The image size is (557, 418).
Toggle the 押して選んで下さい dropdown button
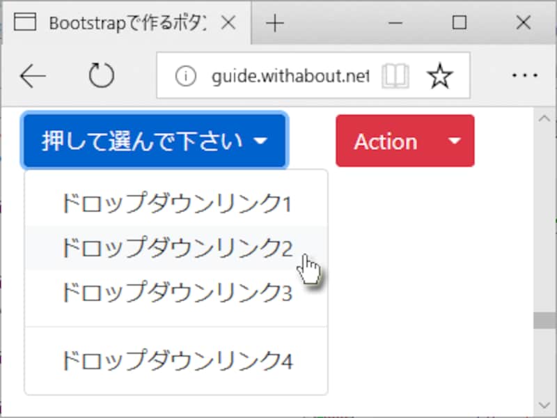click(155, 141)
